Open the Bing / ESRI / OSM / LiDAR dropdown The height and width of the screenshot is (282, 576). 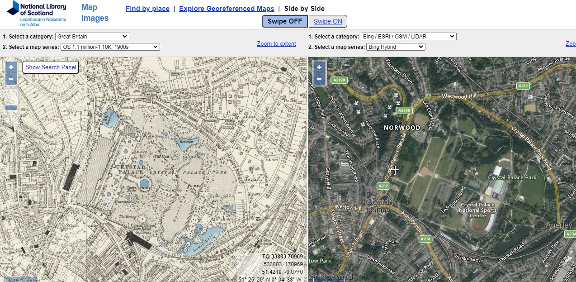click(x=409, y=37)
